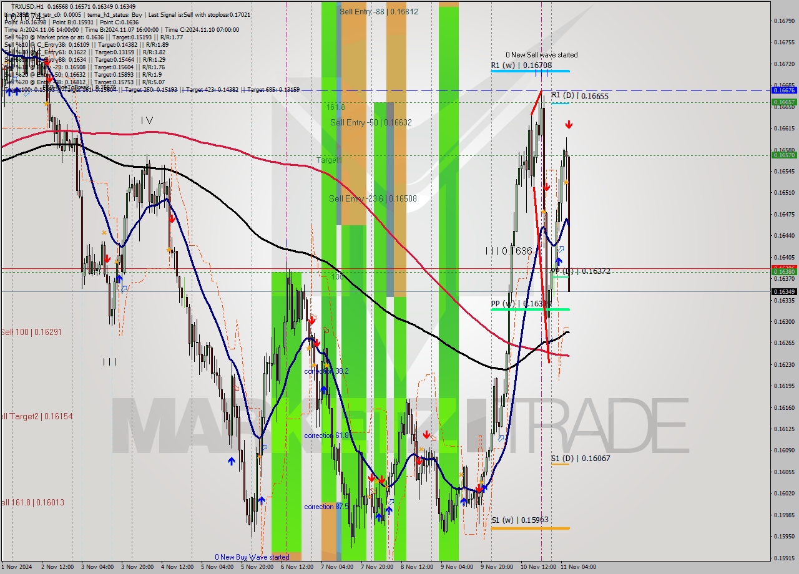Click the C_Entry38 R/R:1.89 line
799x574 pixels.
coord(86,44)
